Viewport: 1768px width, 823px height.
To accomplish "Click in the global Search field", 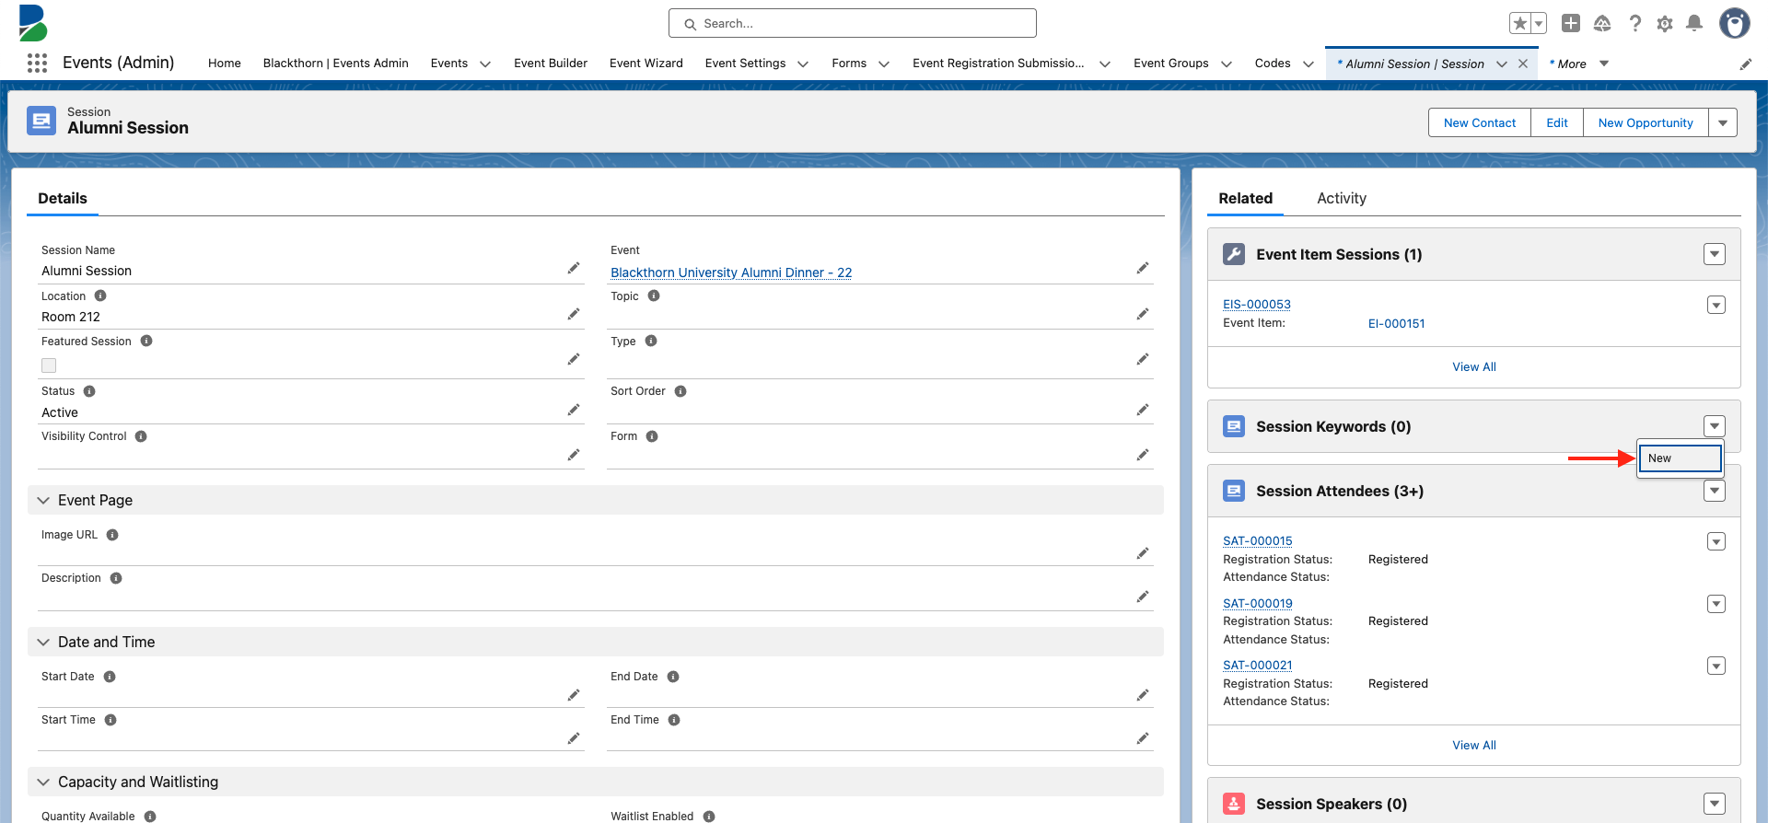I will [853, 23].
